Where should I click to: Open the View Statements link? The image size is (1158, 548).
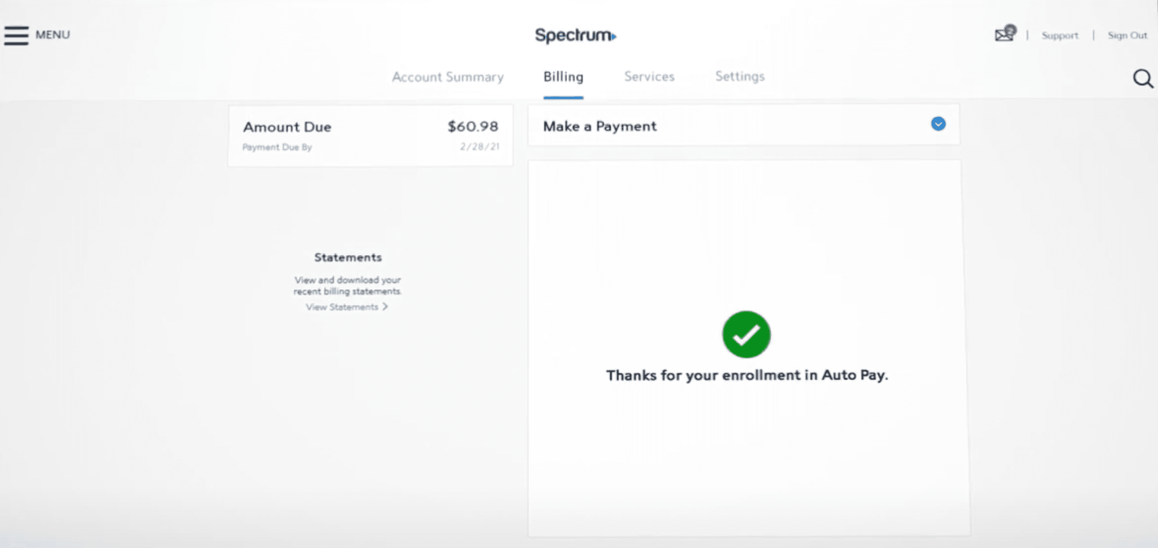point(342,307)
